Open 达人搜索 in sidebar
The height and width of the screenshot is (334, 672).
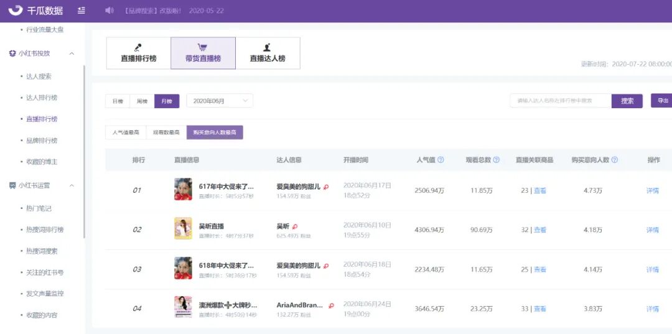tap(39, 77)
